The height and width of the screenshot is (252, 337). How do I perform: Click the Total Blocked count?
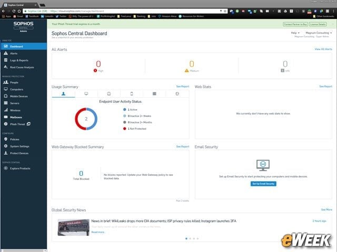pyautogui.click(x=81, y=173)
